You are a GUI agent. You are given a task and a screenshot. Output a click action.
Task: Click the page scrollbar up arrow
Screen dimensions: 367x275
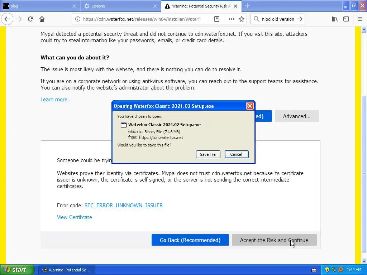coord(364,29)
